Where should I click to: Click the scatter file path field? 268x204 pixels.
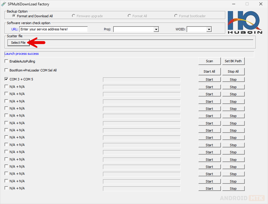click(142, 43)
